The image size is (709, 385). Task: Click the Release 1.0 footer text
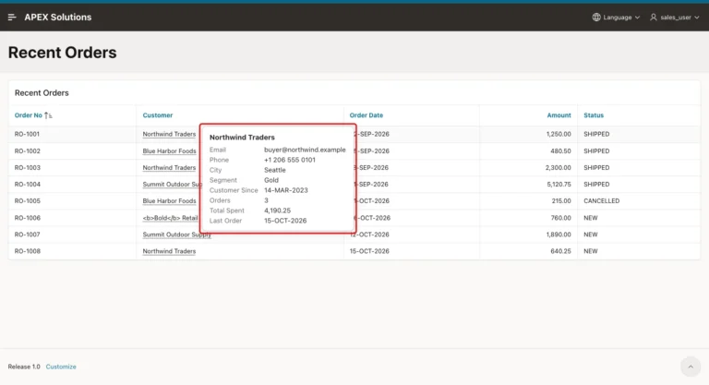click(24, 367)
